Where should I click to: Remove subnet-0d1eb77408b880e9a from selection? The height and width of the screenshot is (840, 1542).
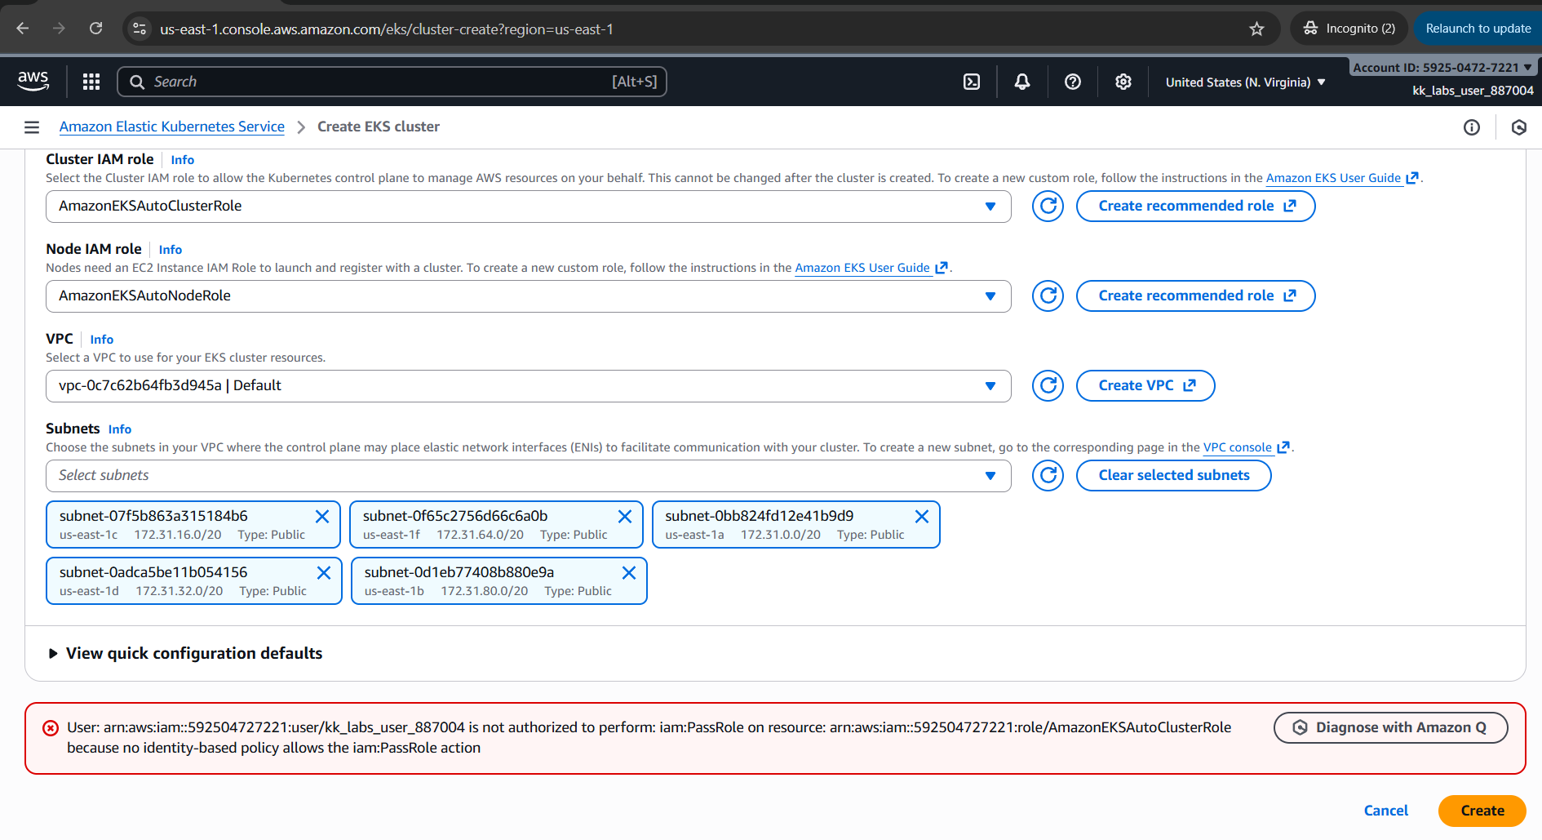[x=629, y=573]
